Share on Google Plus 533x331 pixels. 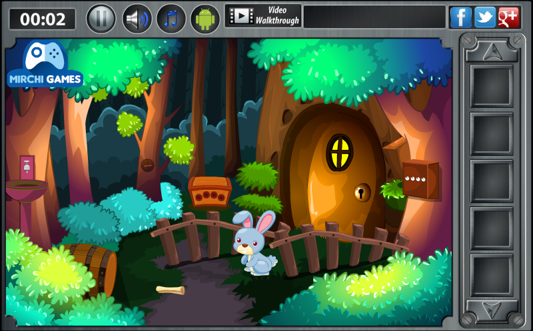click(508, 17)
